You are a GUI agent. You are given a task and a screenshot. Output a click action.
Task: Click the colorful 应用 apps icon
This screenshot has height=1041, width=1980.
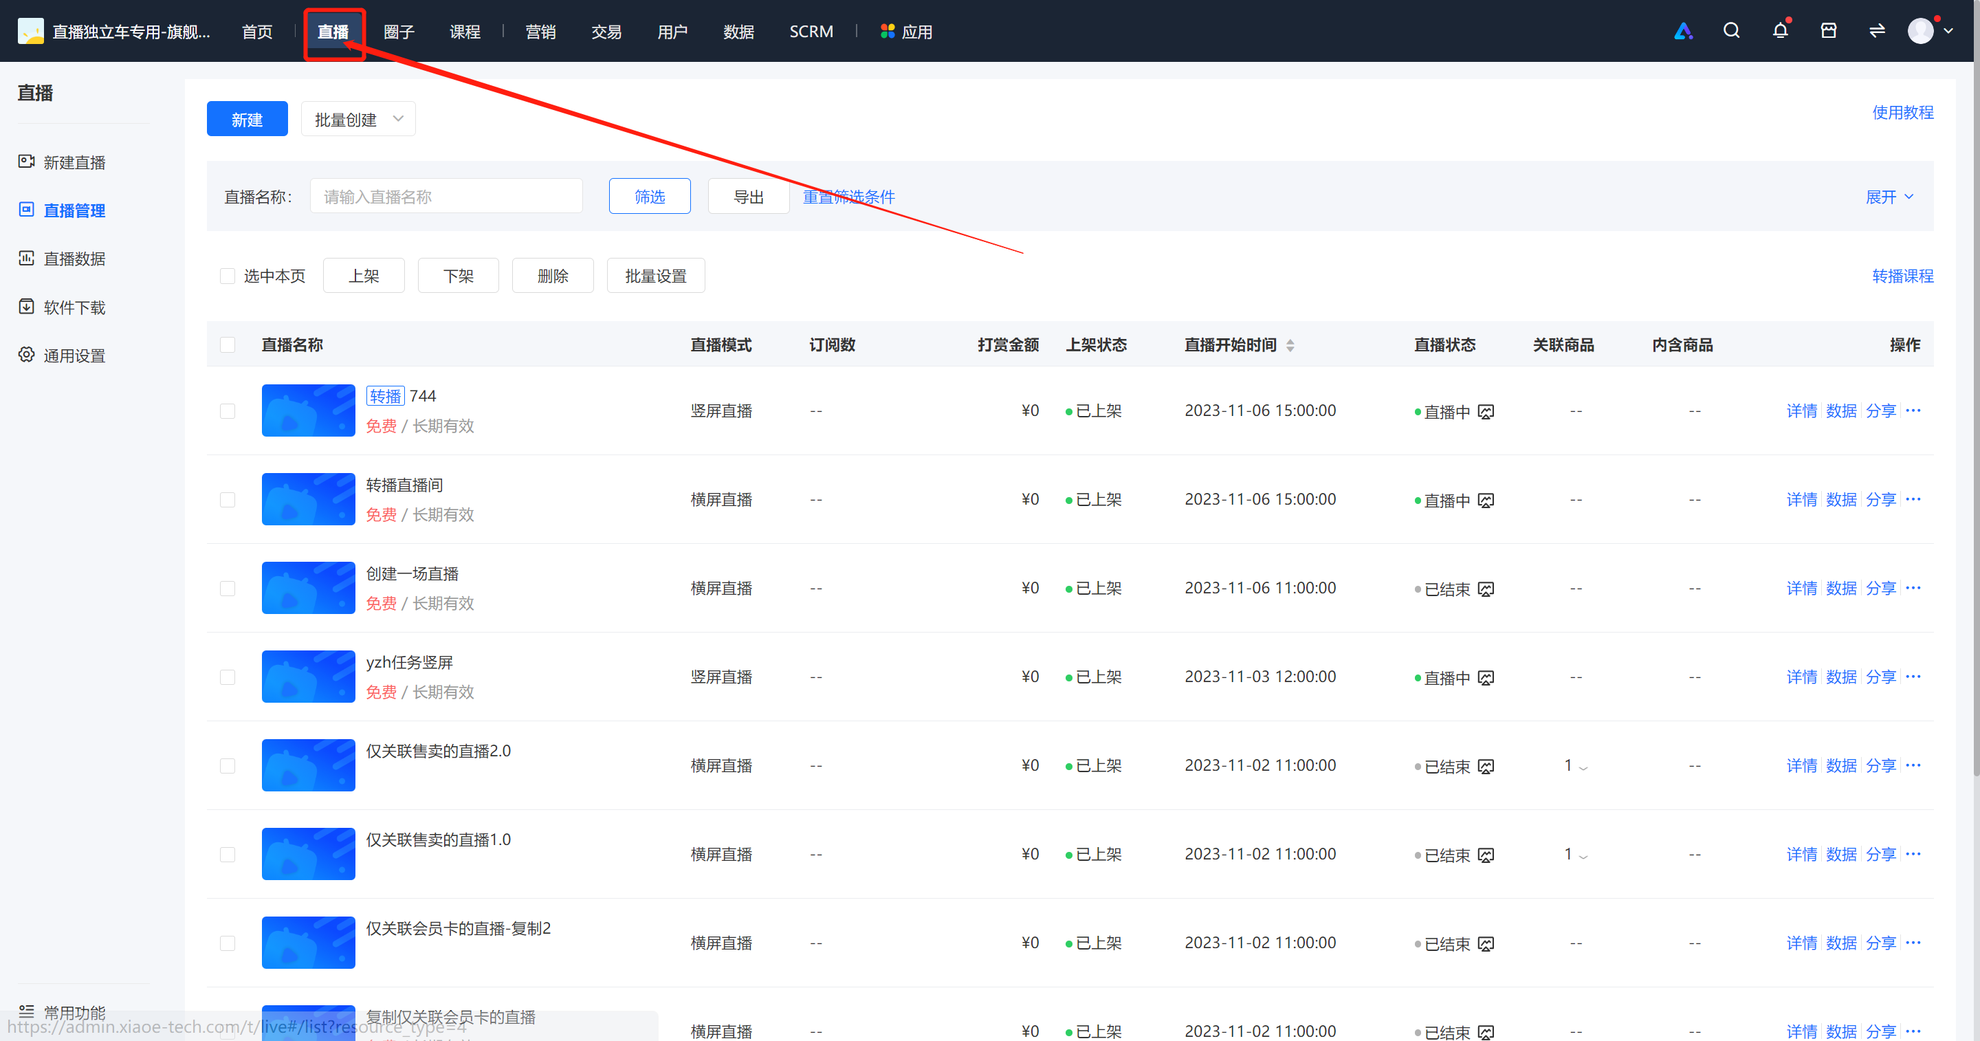887,31
